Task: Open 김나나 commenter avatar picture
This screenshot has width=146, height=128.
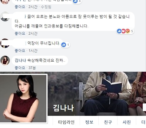Action: (5, 60)
